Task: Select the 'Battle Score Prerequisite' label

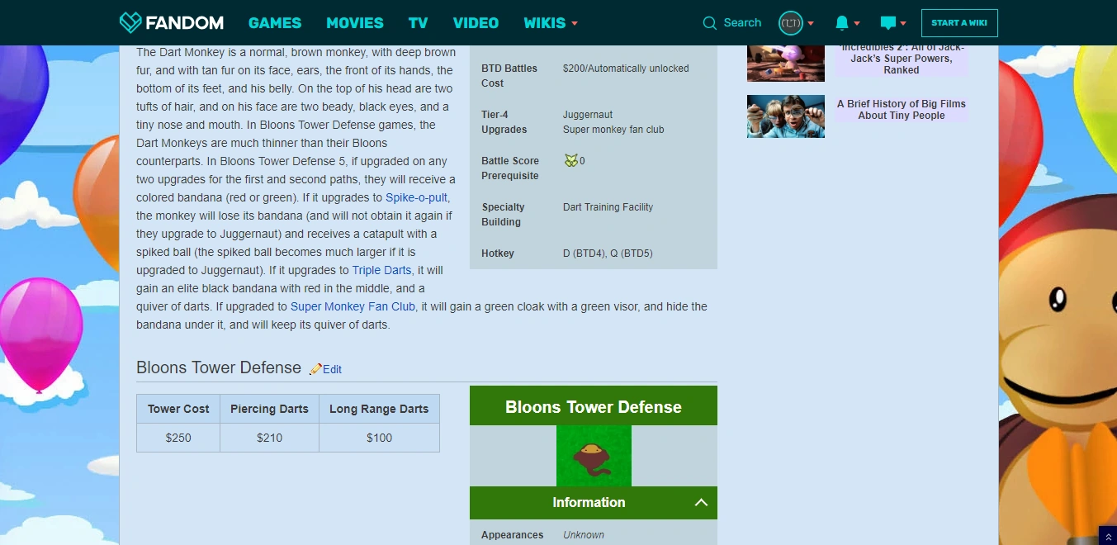Action: click(x=510, y=168)
